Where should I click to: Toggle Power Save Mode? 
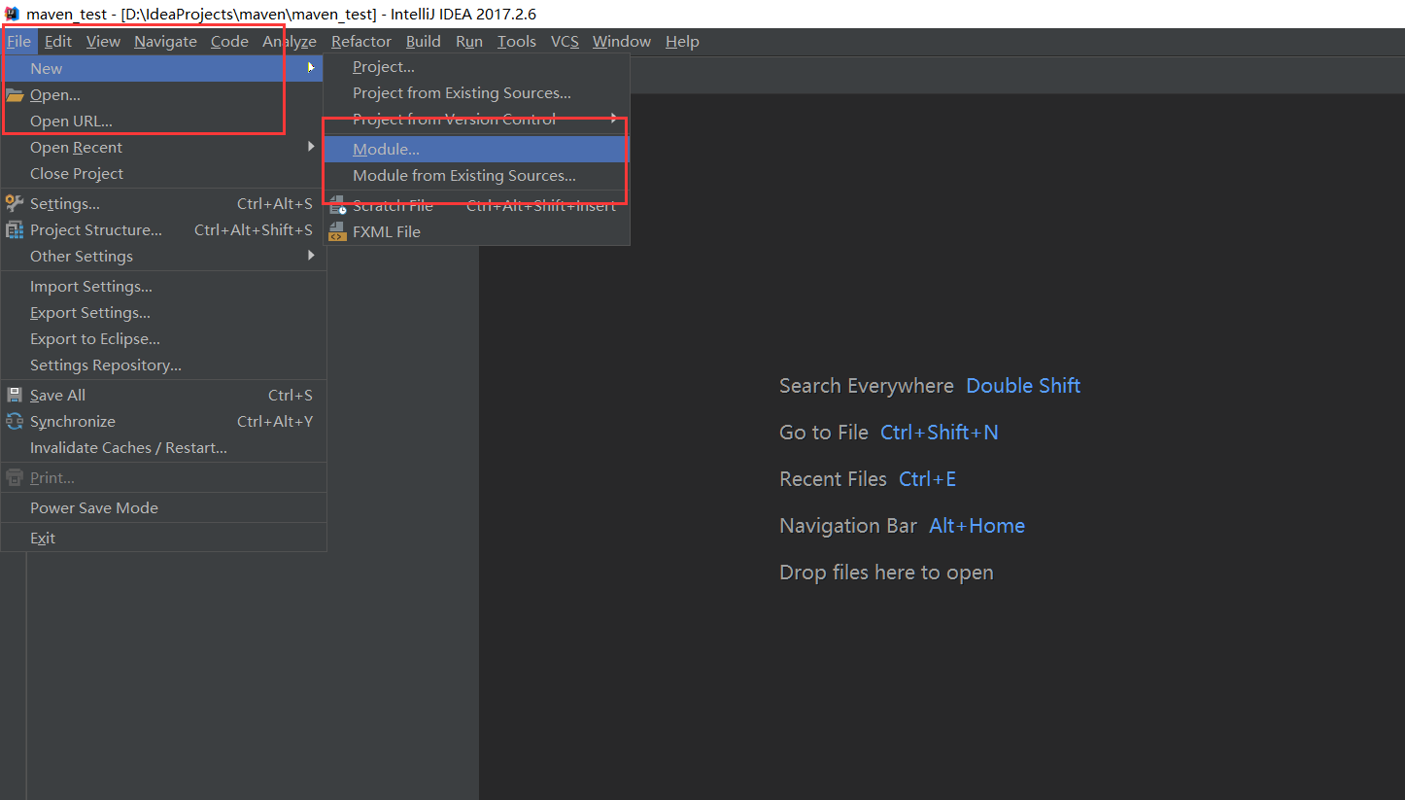pyautogui.click(x=162, y=507)
